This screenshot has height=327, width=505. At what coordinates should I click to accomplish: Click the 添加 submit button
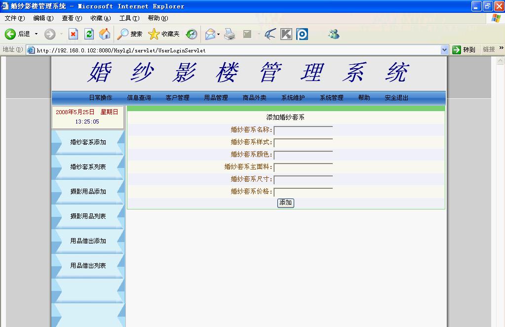pyautogui.click(x=286, y=203)
